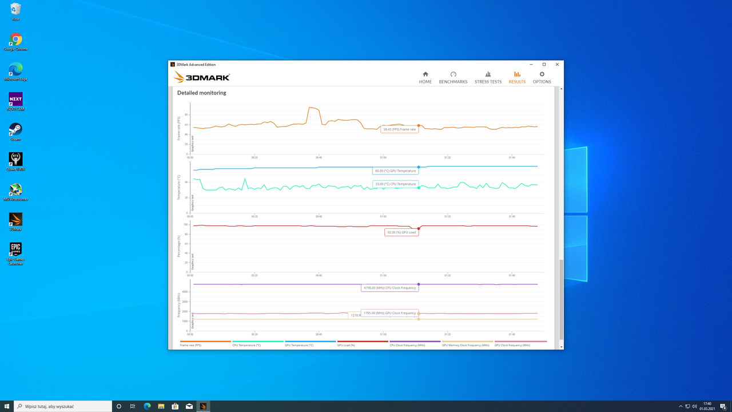Open STRESS TESTS from the top navigation
The width and height of the screenshot is (732, 412).
pos(488,77)
